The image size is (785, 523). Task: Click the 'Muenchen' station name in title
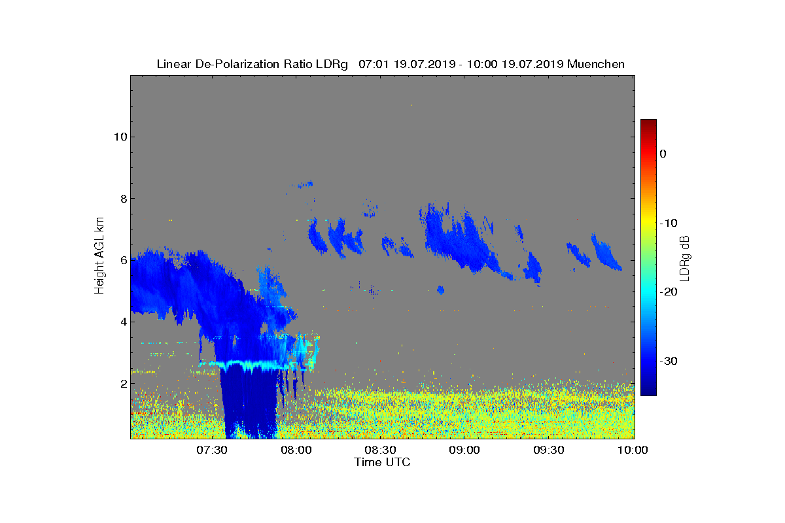coord(596,64)
